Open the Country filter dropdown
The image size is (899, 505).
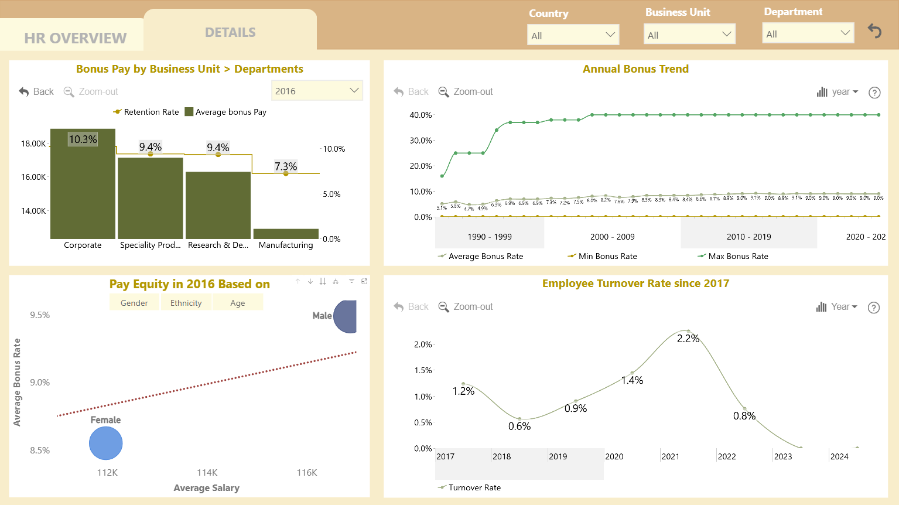click(x=573, y=35)
